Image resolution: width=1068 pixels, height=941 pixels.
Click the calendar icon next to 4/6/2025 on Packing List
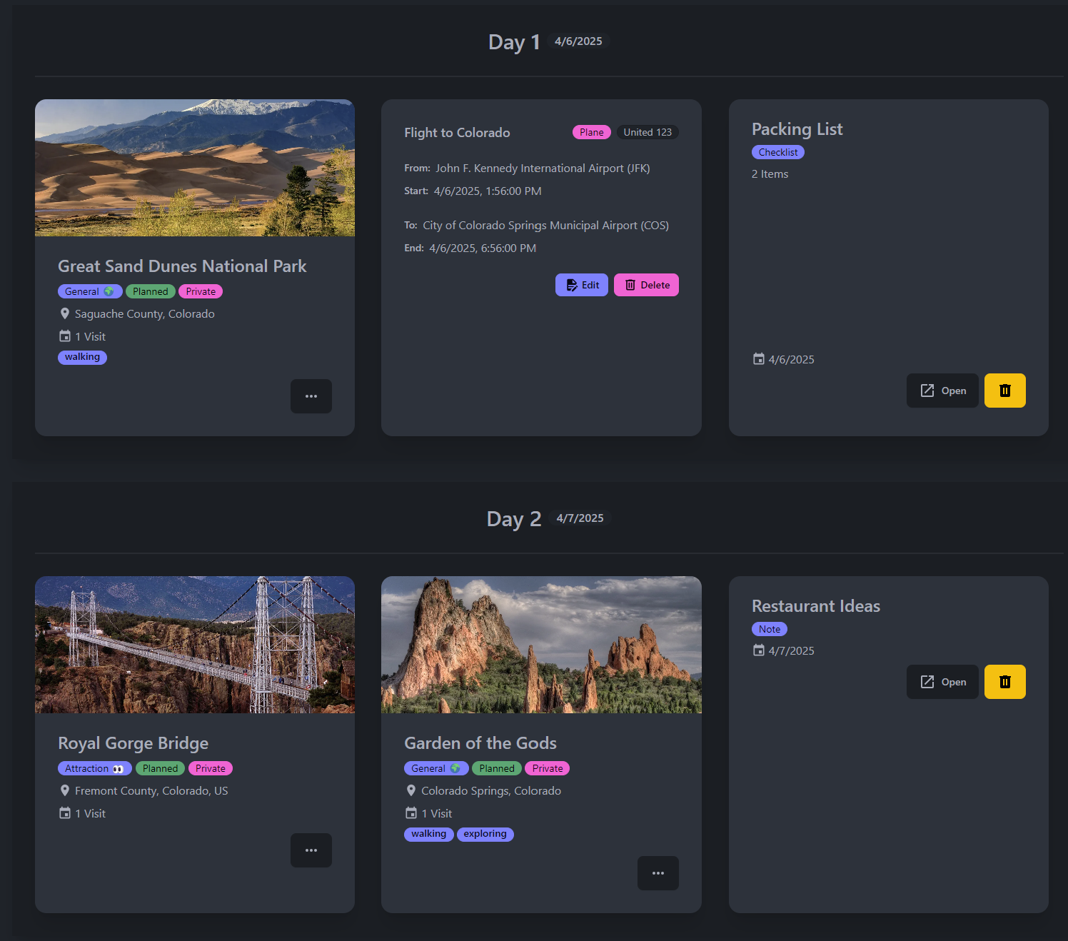coord(758,359)
